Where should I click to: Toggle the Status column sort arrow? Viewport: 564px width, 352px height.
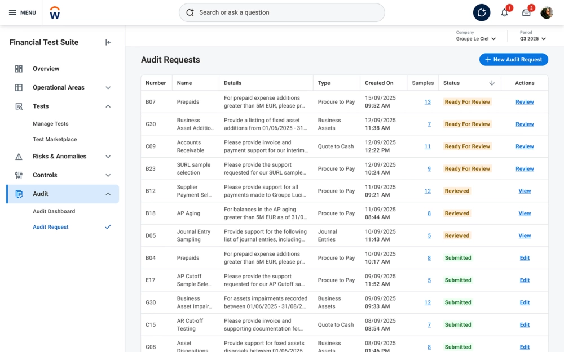pyautogui.click(x=491, y=83)
